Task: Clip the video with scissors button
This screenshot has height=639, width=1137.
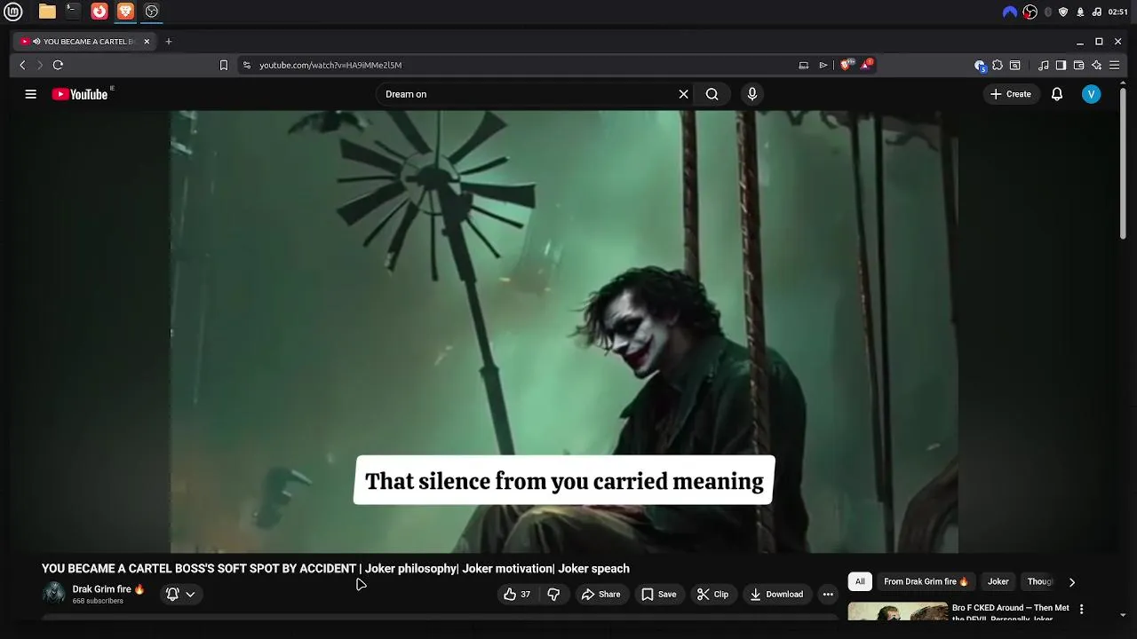Action: click(712, 595)
